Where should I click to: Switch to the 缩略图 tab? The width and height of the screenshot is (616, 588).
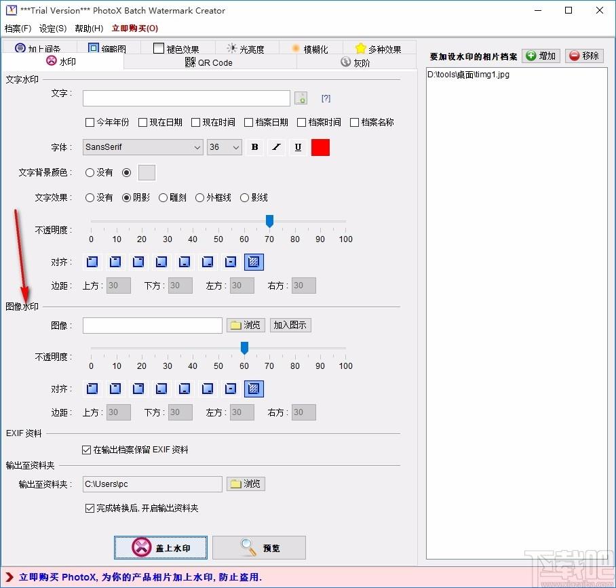point(107,48)
